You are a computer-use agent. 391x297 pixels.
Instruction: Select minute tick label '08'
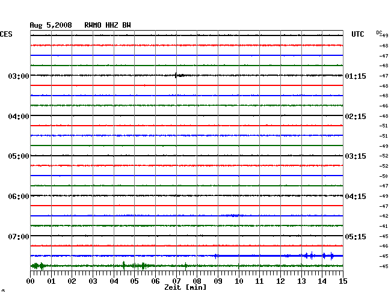[x=197, y=281]
